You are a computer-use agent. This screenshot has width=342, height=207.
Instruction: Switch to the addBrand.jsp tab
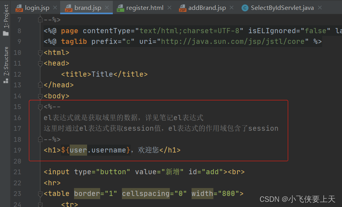[x=207, y=8]
